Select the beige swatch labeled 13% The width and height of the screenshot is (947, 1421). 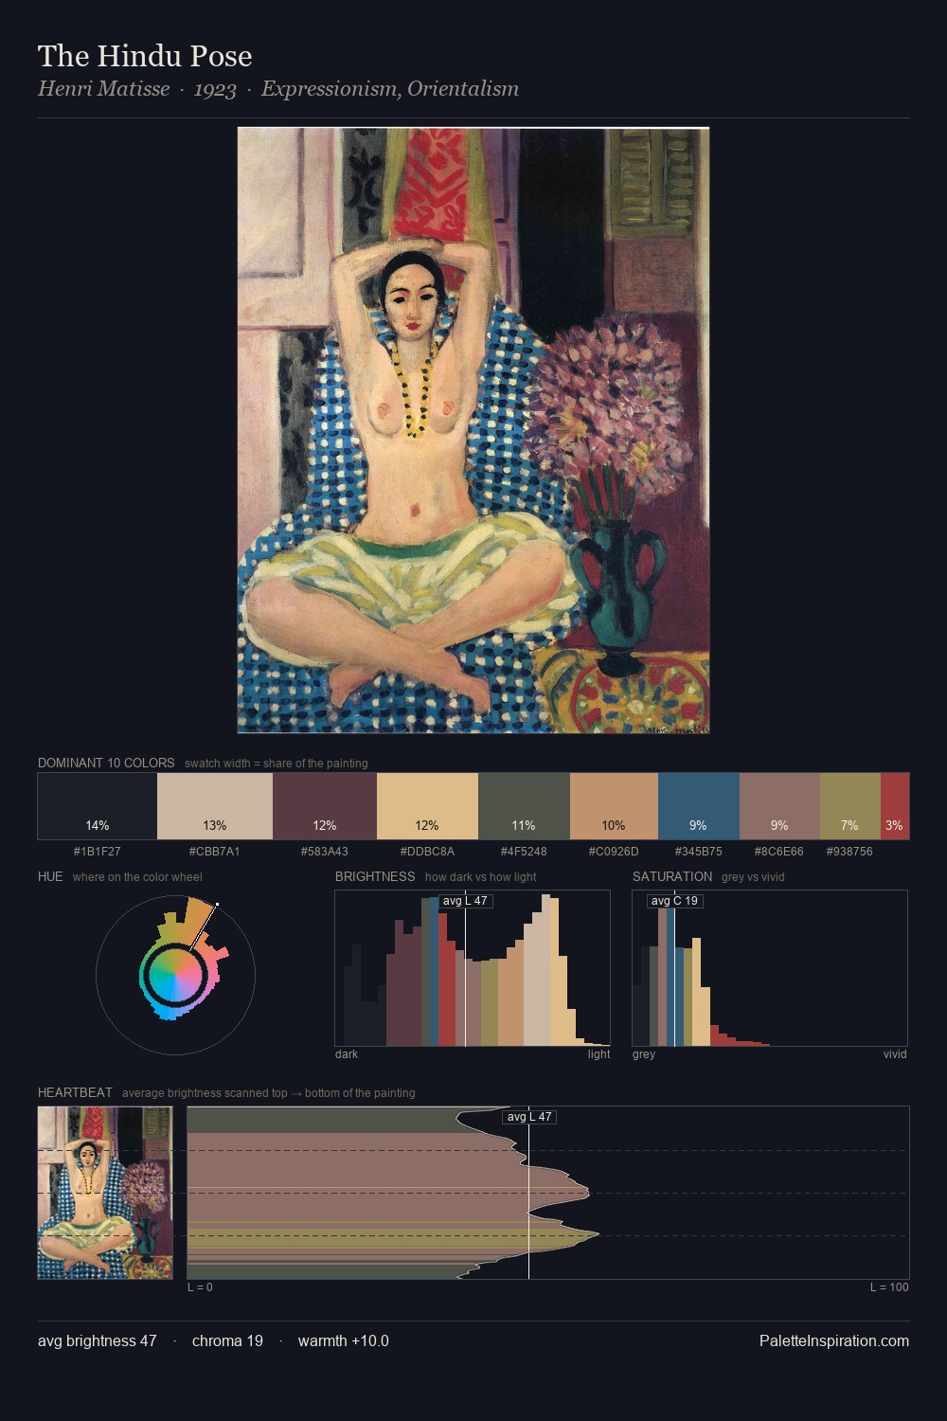tap(215, 806)
